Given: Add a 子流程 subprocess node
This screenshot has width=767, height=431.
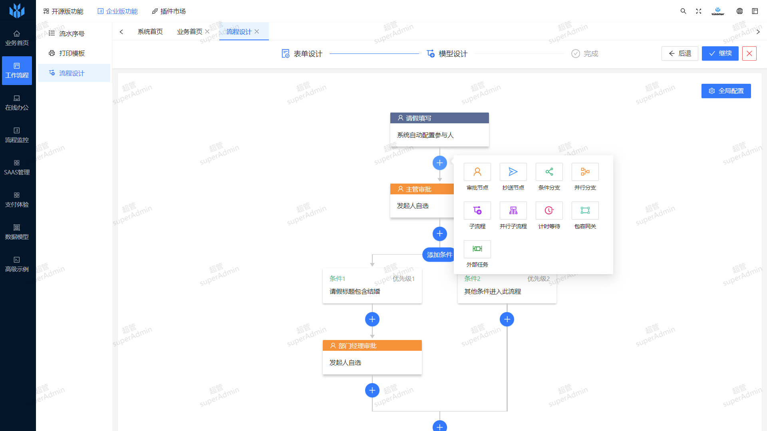Looking at the screenshot, I should pyautogui.click(x=477, y=211).
